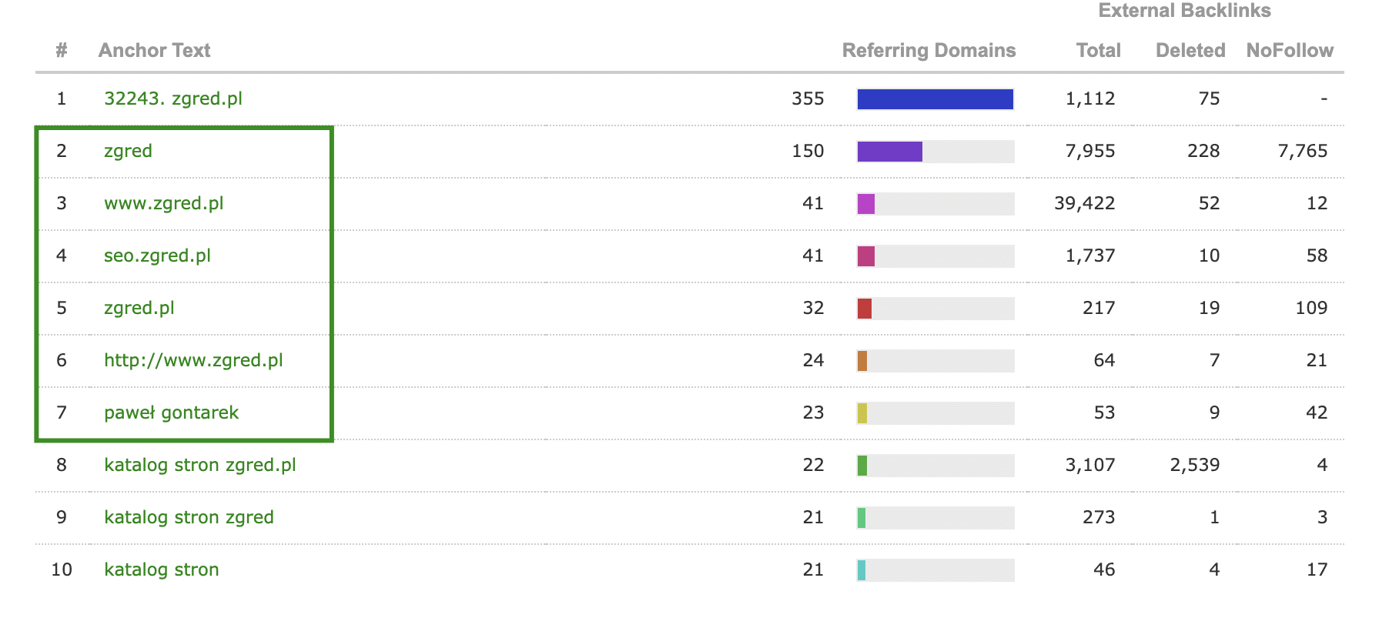
Task: Click the 'zgred' anchor text link
Action: pos(128,151)
